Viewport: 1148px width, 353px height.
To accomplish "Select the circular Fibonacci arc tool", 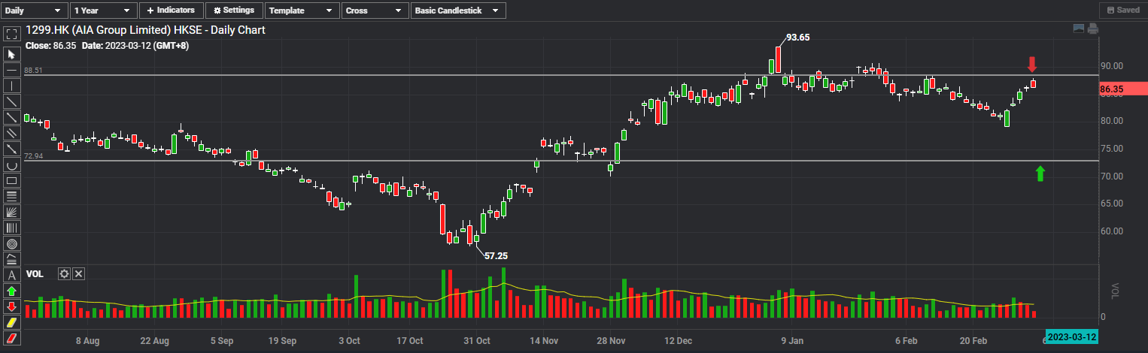I will 11,244.
